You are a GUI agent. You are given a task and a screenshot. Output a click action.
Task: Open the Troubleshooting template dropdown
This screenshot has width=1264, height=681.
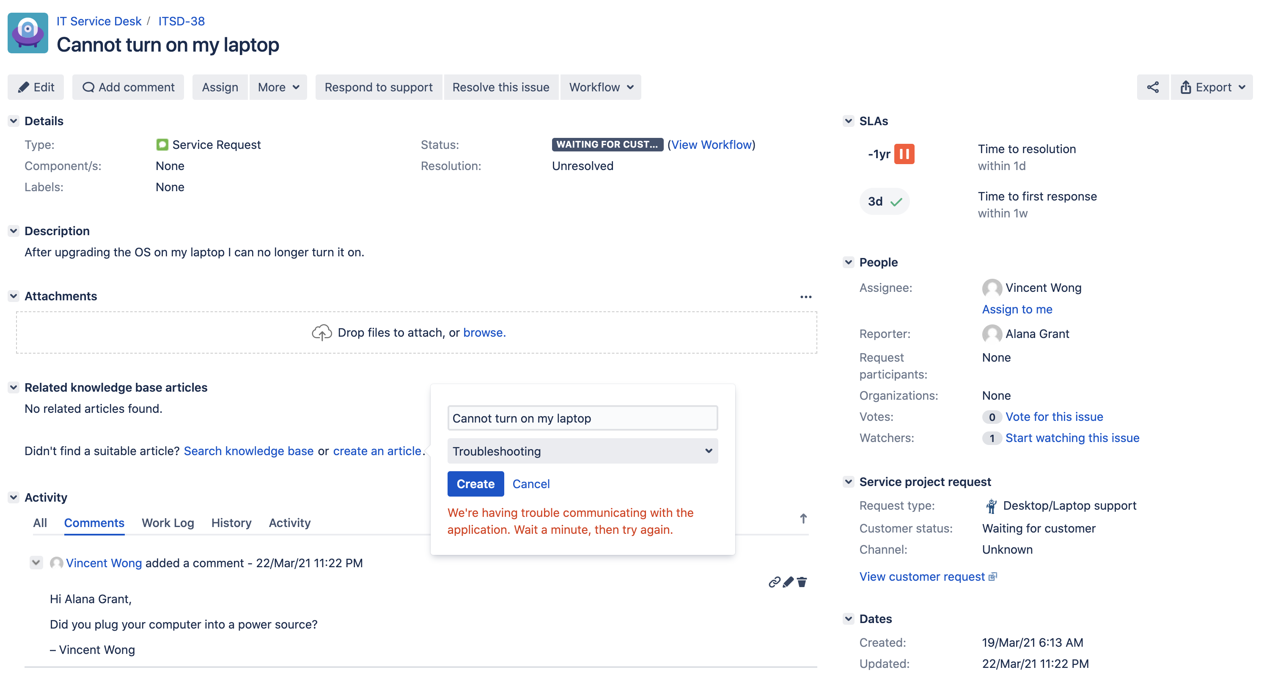582,451
